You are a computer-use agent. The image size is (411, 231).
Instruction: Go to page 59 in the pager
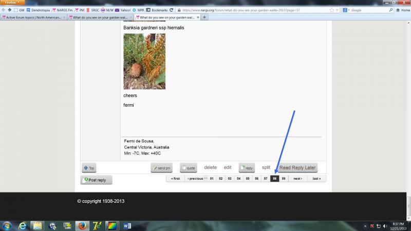click(x=284, y=179)
